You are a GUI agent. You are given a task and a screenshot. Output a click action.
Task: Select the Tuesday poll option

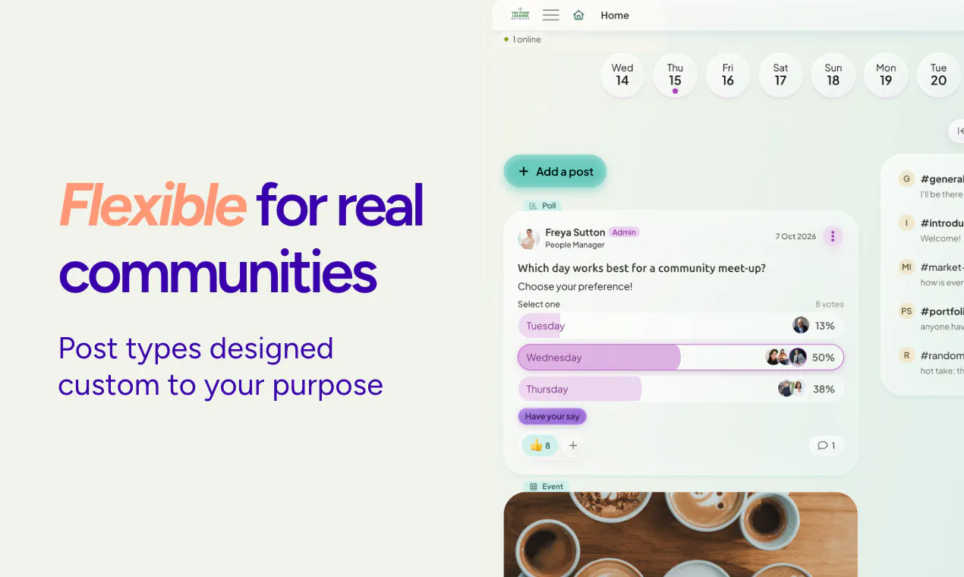click(x=680, y=326)
